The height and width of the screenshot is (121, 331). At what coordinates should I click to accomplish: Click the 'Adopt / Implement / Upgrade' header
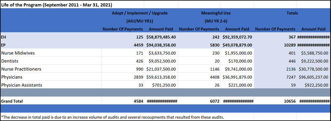pos(140,13)
